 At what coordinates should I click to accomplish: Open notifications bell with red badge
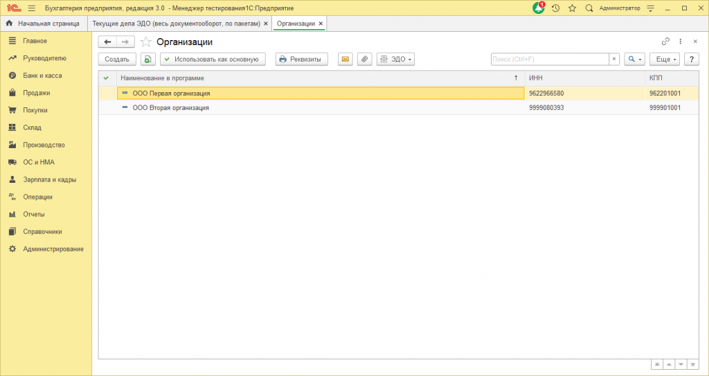(x=539, y=8)
